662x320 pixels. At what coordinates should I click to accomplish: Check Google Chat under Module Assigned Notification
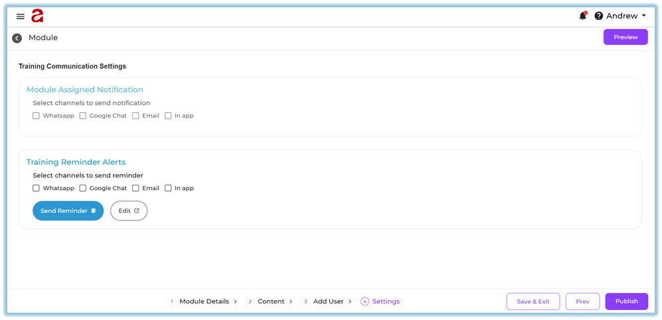[83, 116]
